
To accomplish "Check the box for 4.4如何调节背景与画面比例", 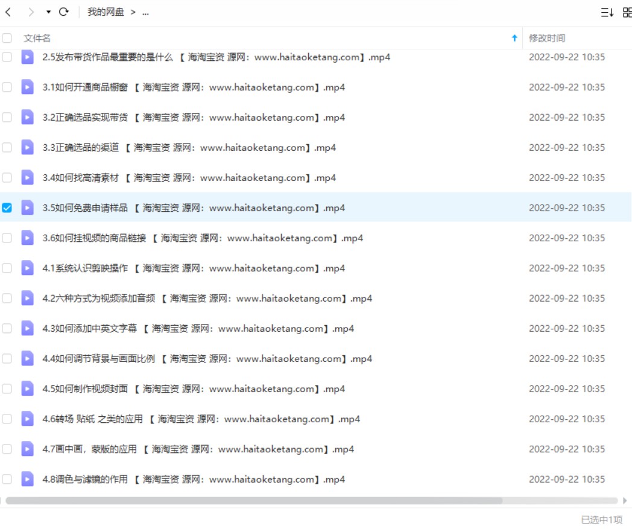I will tap(7, 358).
